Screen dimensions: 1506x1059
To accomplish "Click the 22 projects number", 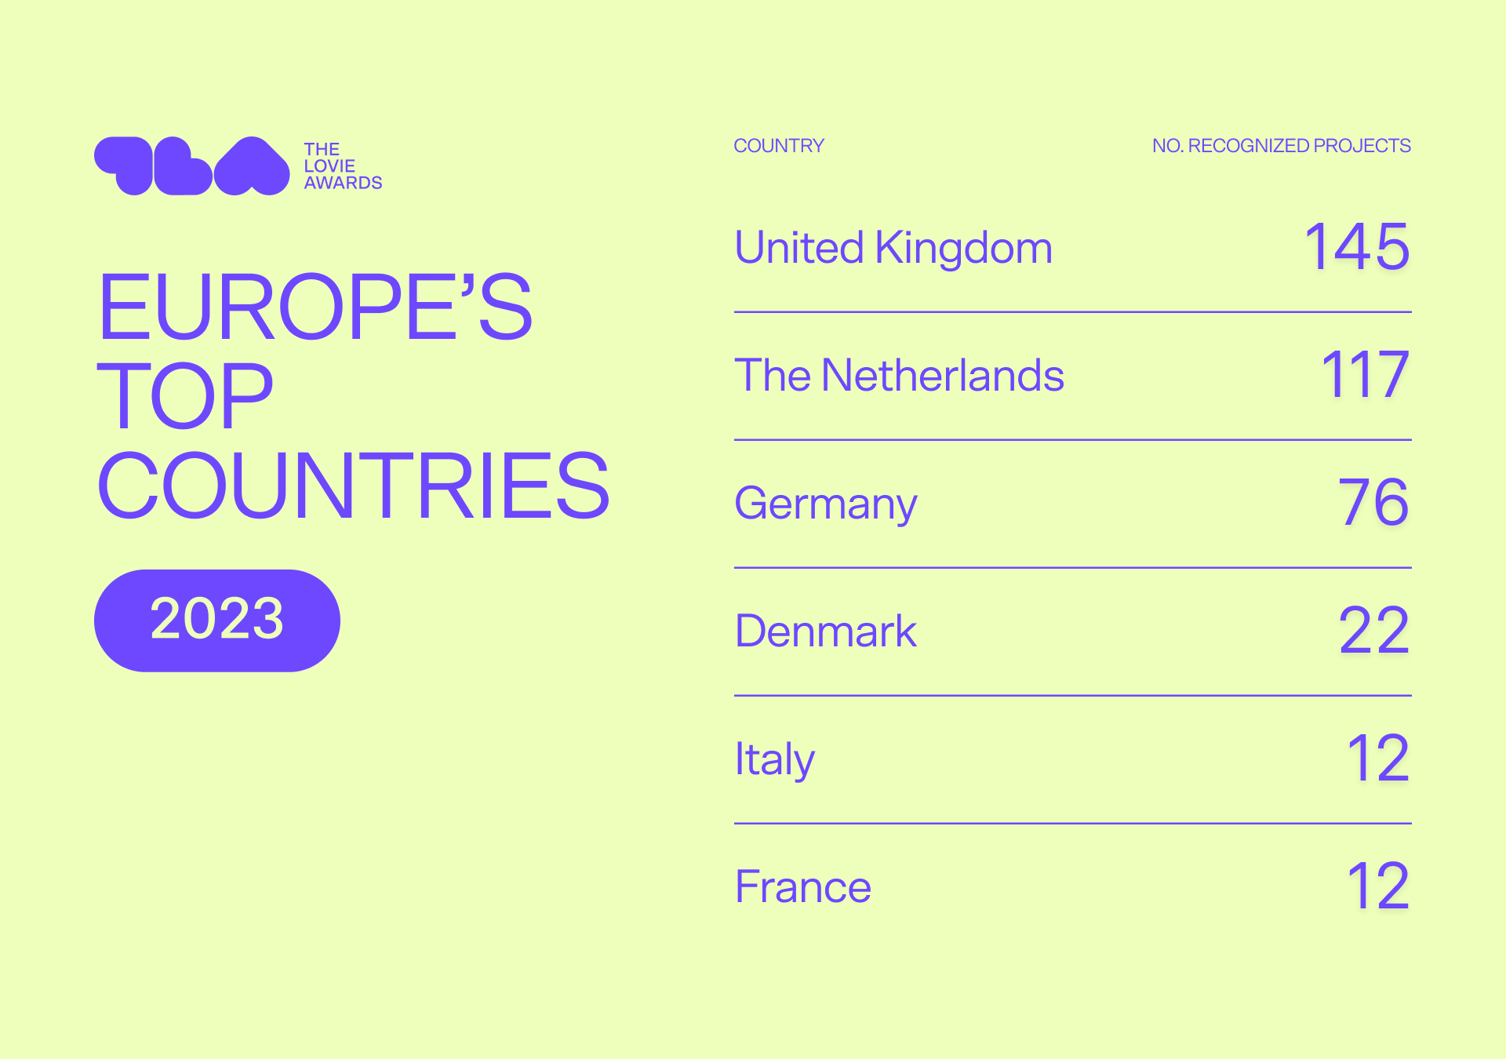I will click(x=1374, y=630).
